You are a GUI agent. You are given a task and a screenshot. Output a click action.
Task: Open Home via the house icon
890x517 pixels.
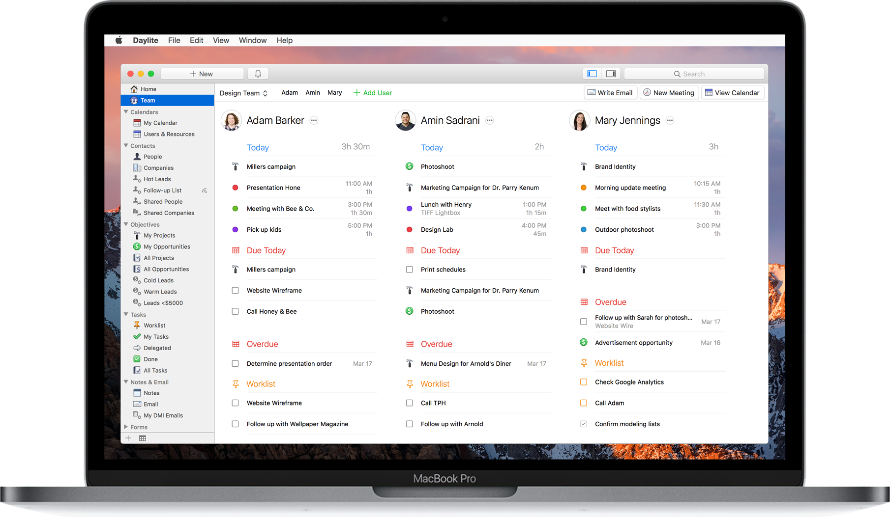tap(134, 89)
